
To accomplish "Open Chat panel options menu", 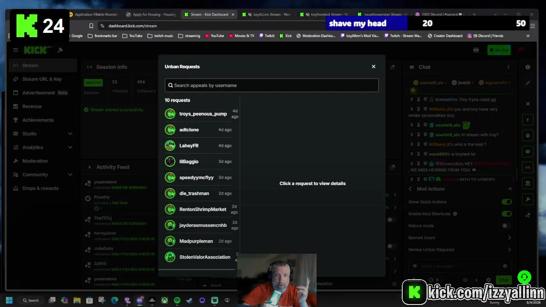I will (508, 67).
